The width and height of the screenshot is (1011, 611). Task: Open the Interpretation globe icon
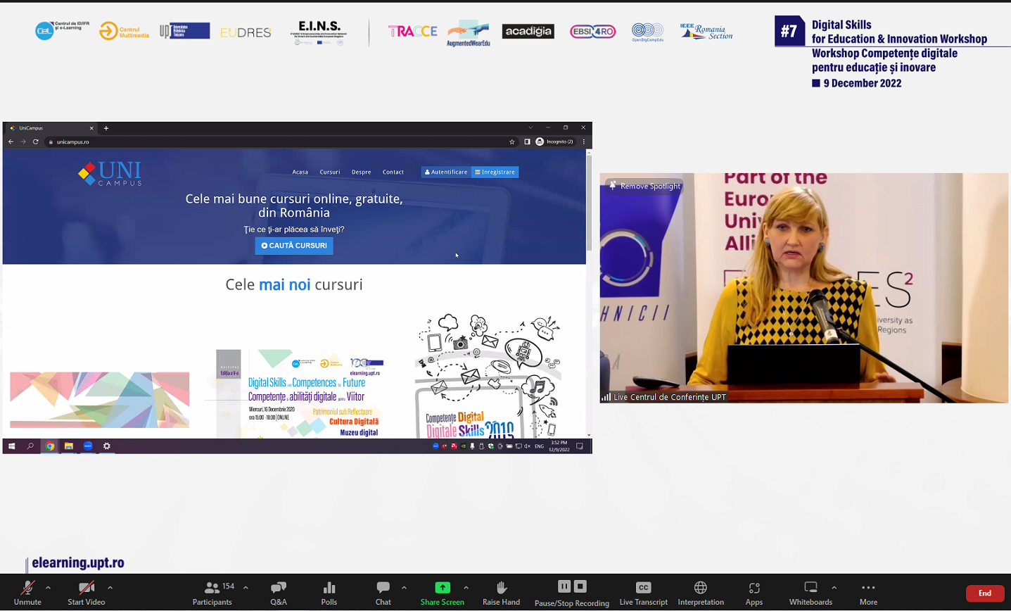(x=700, y=588)
